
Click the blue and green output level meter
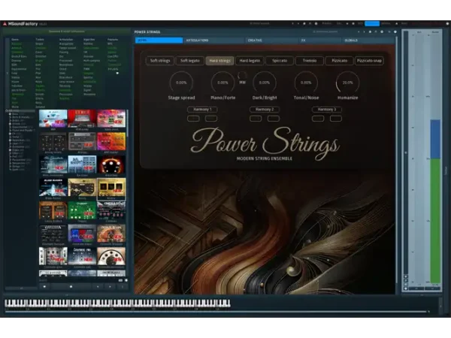coord(435,202)
